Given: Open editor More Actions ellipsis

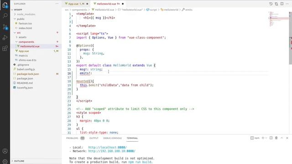Looking at the screenshot, I should pyautogui.click(x=287, y=4).
